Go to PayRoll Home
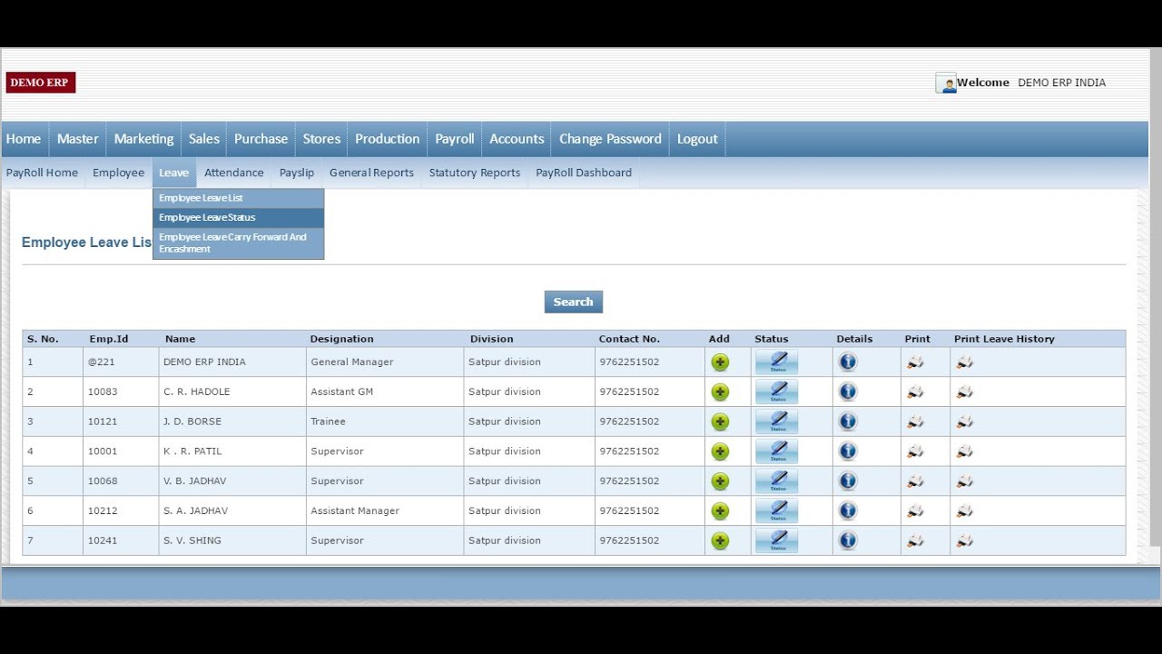Viewport: 1162px width, 654px height. click(42, 173)
